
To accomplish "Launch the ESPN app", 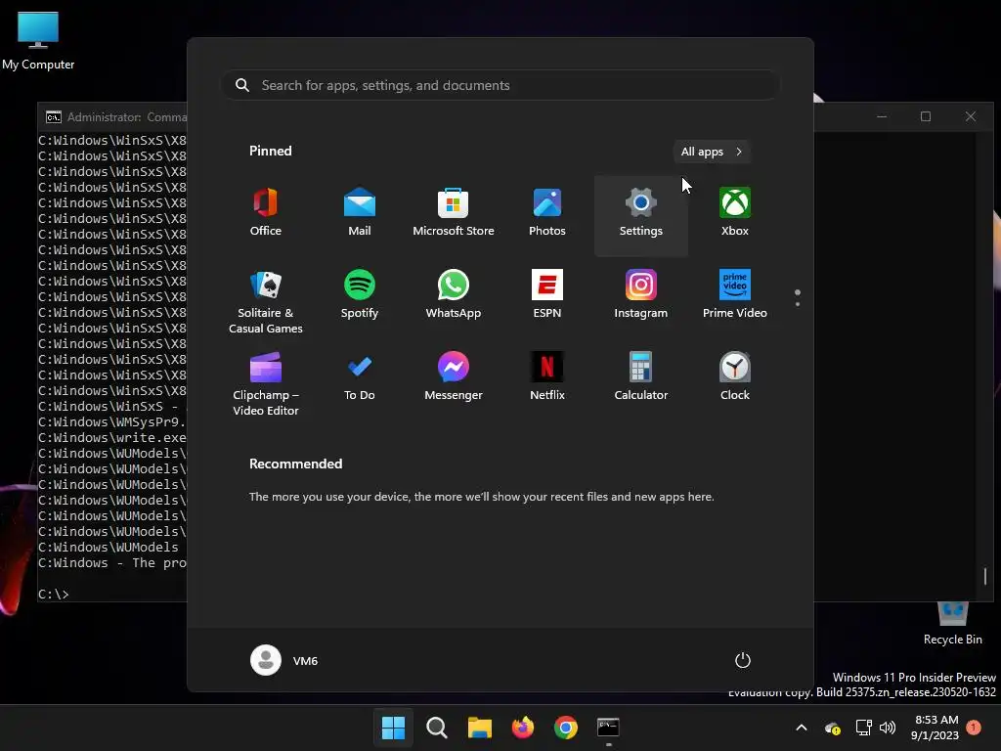I will coord(547,295).
